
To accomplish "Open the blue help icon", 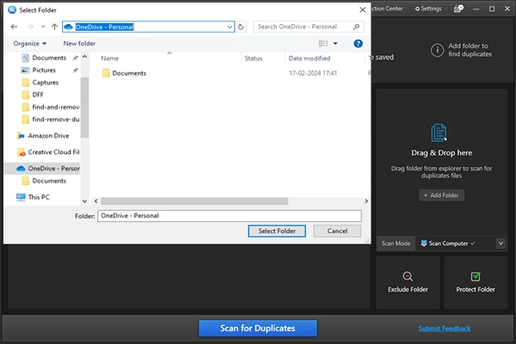I will pyautogui.click(x=358, y=44).
